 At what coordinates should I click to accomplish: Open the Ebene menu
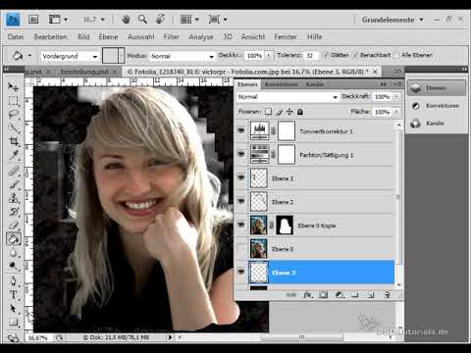108,36
